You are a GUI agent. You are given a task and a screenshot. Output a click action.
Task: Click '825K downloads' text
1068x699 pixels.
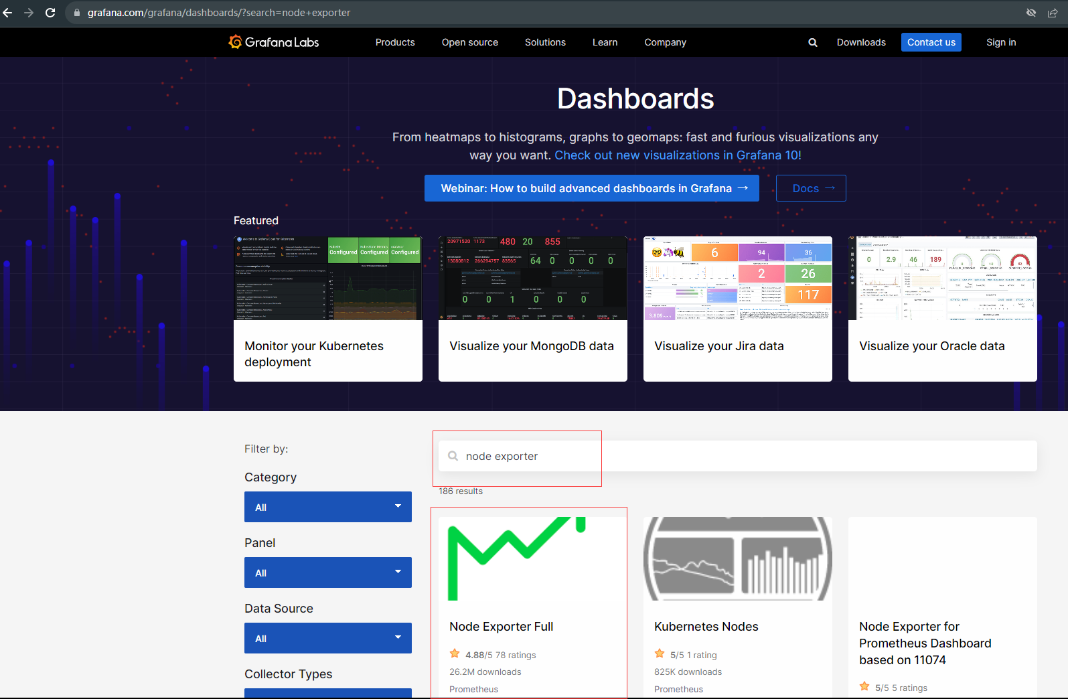pos(688,672)
